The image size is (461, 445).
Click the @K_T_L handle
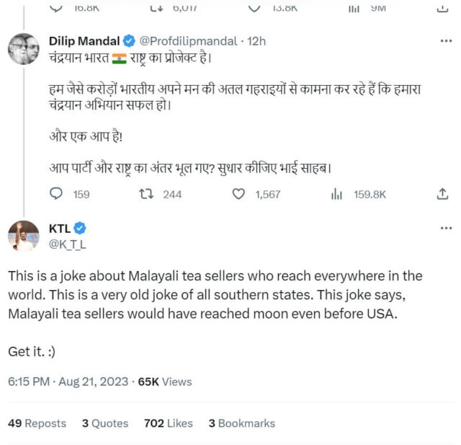[67, 244]
